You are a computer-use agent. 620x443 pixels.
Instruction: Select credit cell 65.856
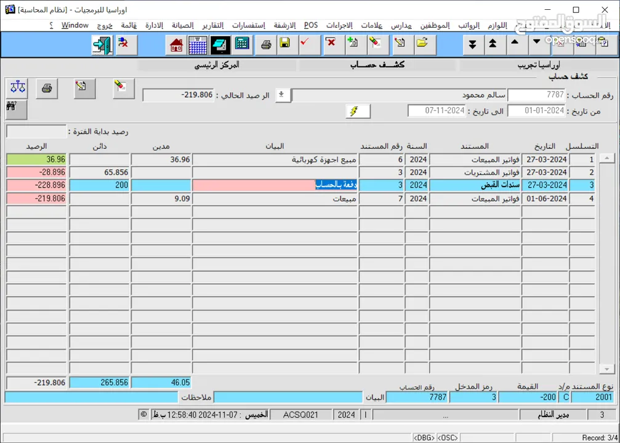[x=100, y=172]
